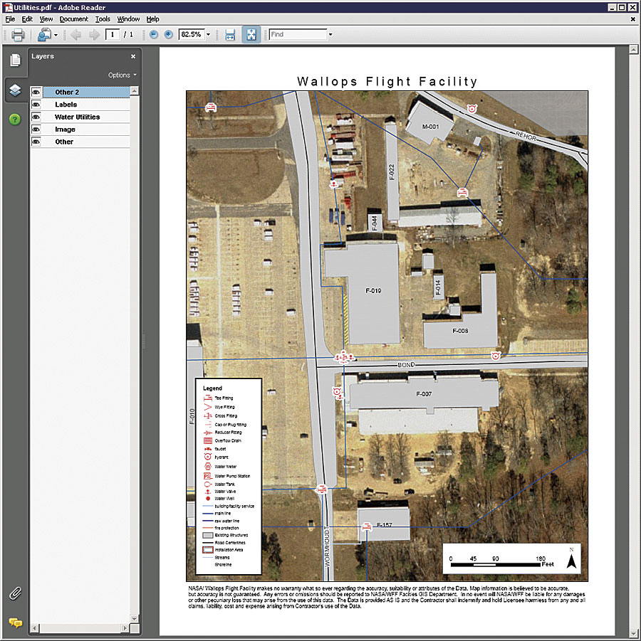Open the View menu
The image size is (641, 641).
tap(46, 19)
